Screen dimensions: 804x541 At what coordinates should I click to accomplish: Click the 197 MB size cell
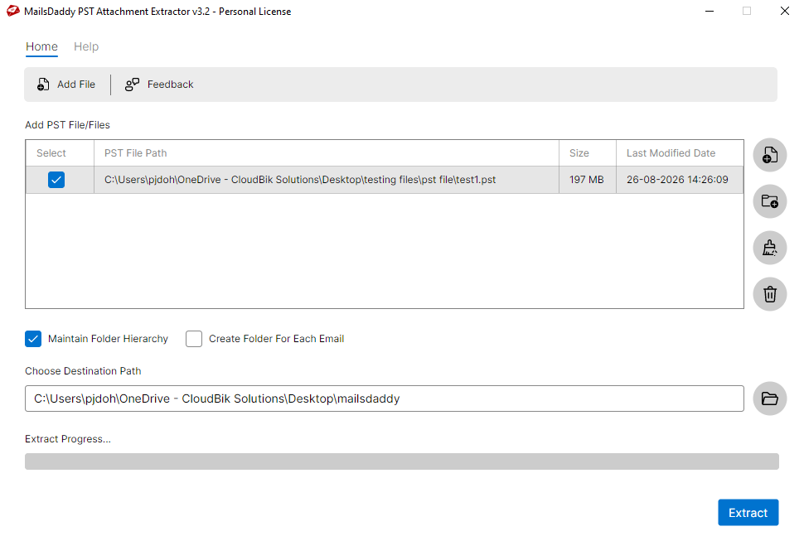tap(588, 180)
